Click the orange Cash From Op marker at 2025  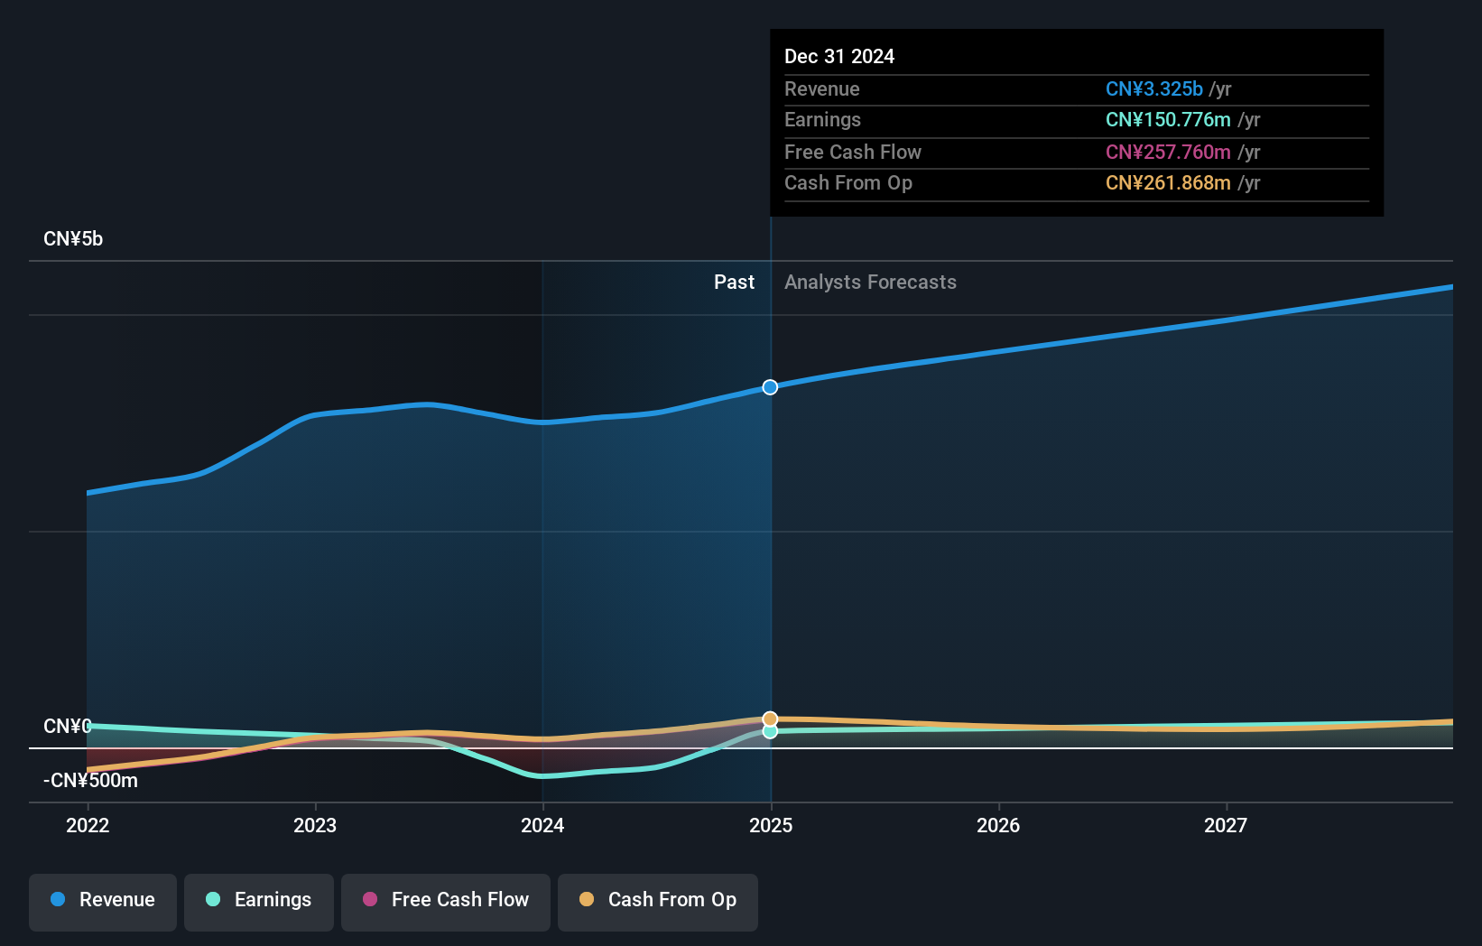tap(770, 717)
